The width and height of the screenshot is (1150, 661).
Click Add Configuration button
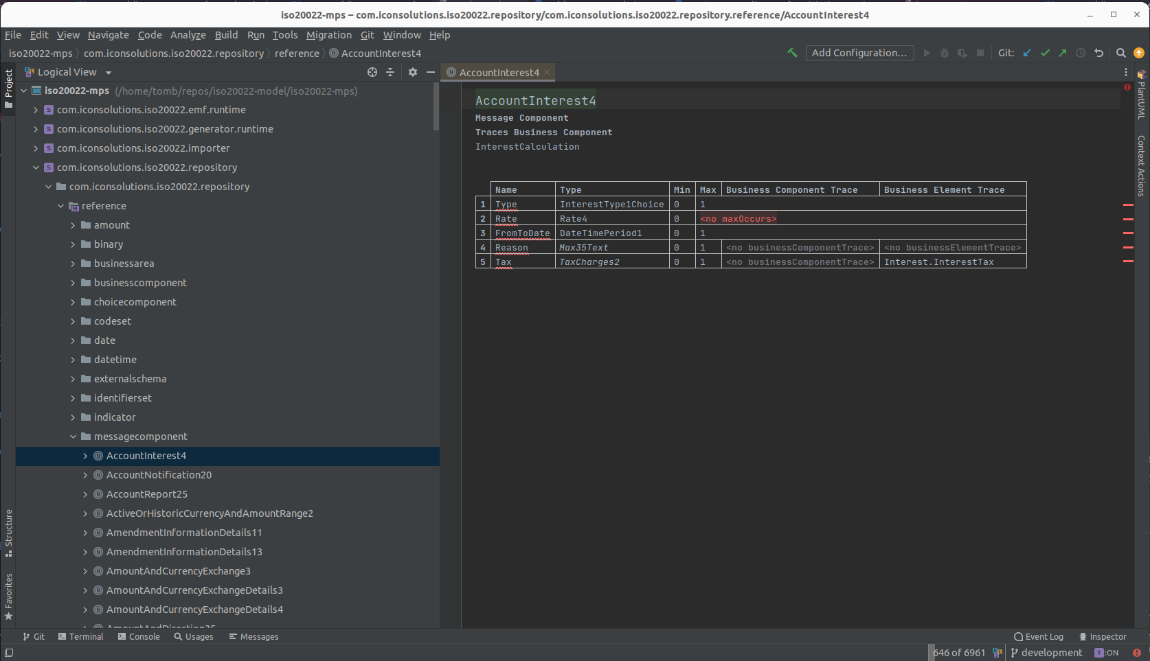(859, 53)
